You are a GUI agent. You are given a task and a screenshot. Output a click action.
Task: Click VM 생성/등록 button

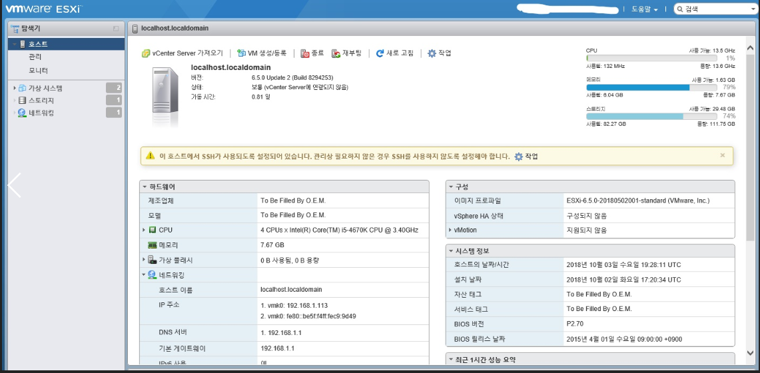click(262, 53)
